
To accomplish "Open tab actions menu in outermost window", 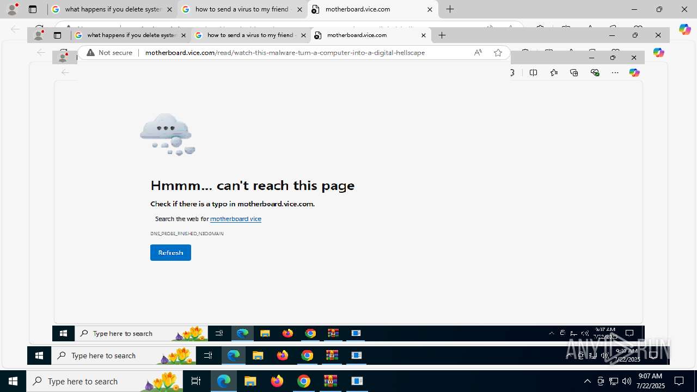I will tap(33, 9).
